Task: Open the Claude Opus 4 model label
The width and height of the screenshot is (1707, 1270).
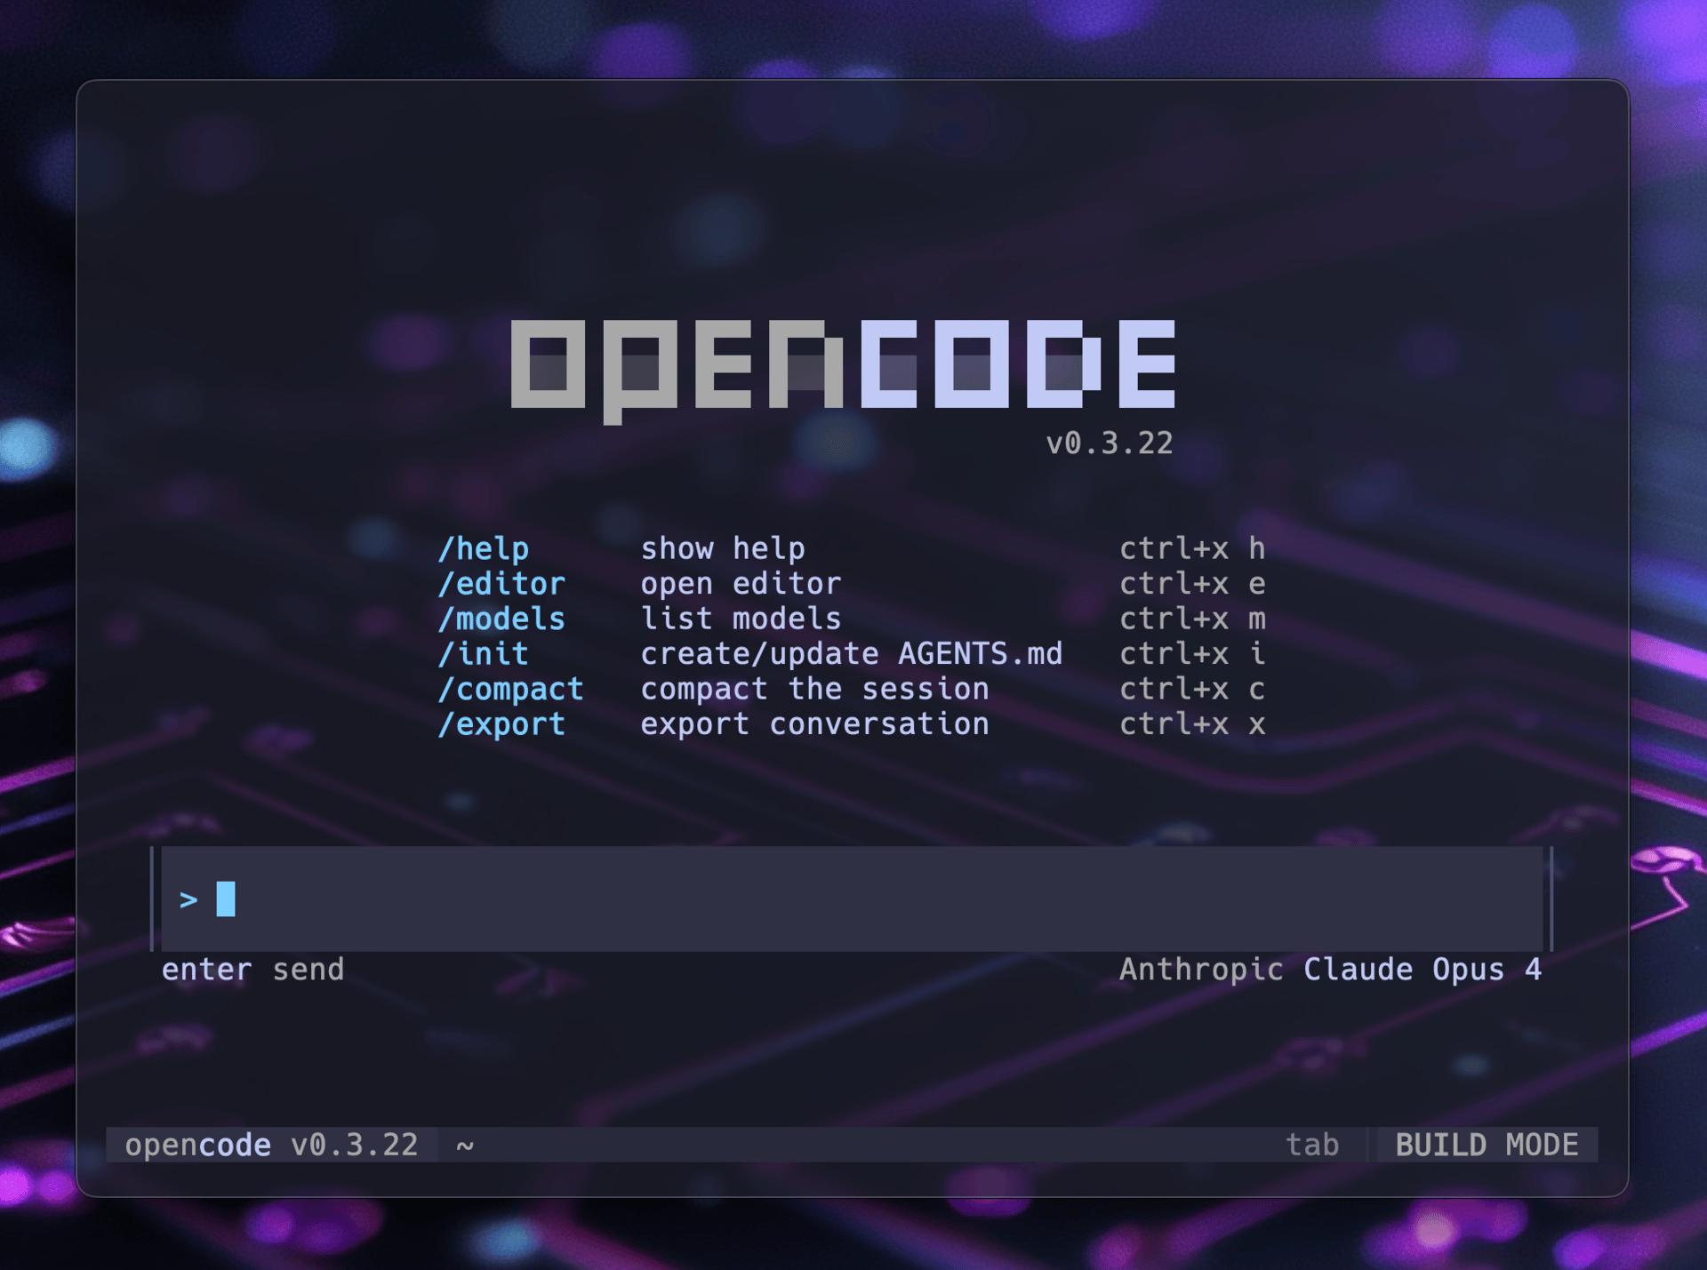Action: click(1422, 969)
